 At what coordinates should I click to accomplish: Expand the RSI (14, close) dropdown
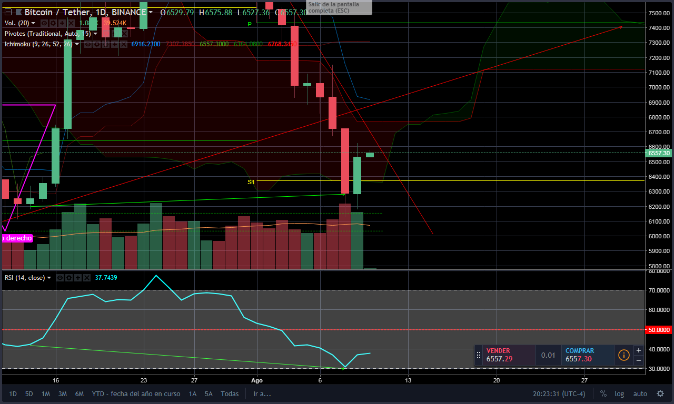coord(49,277)
